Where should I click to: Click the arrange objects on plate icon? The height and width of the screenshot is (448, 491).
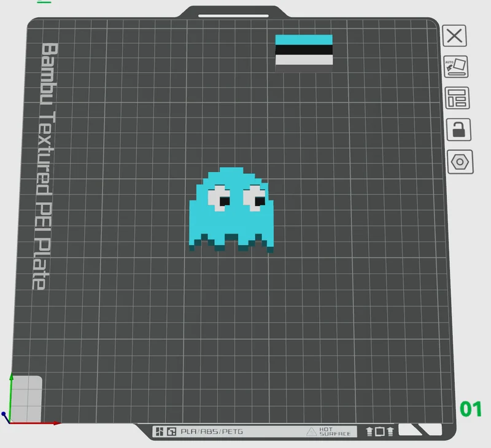(x=457, y=98)
